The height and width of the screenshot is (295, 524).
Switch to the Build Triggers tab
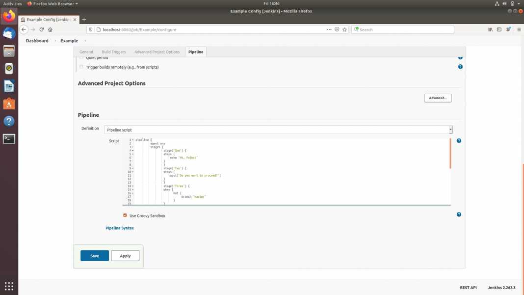(113, 52)
